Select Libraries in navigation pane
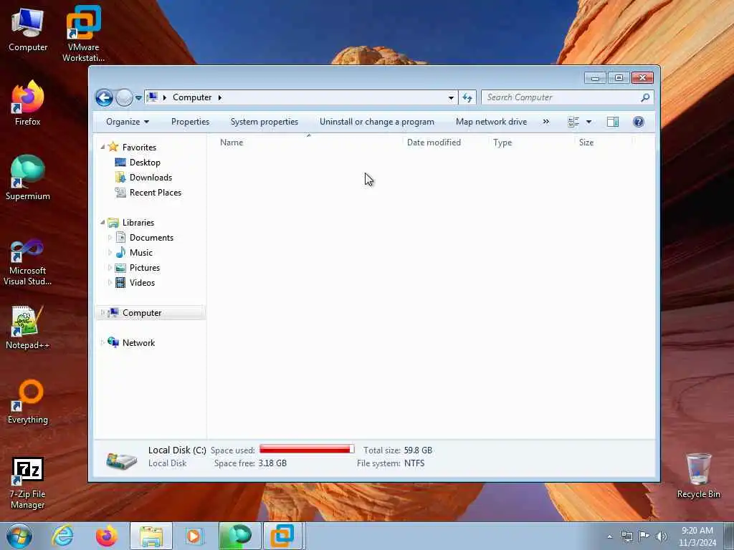The height and width of the screenshot is (550, 734). [x=138, y=223]
